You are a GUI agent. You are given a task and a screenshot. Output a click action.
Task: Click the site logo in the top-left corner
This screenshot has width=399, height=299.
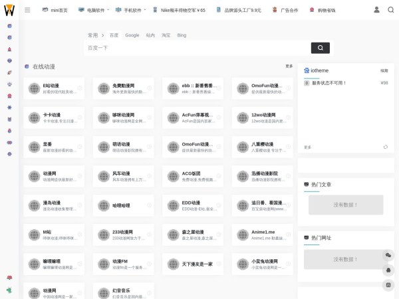pyautogui.click(x=9, y=10)
